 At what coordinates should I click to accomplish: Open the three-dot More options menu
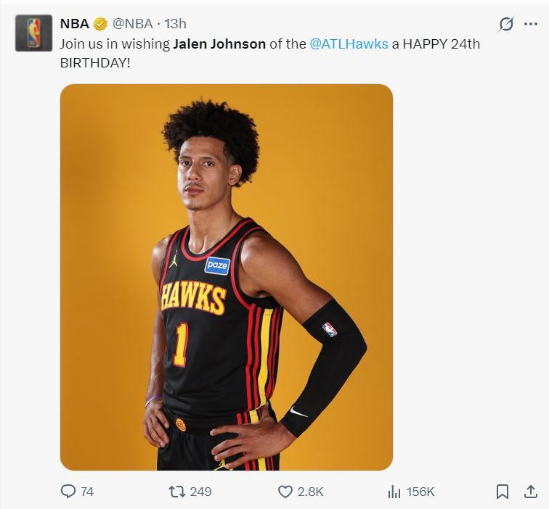point(530,24)
